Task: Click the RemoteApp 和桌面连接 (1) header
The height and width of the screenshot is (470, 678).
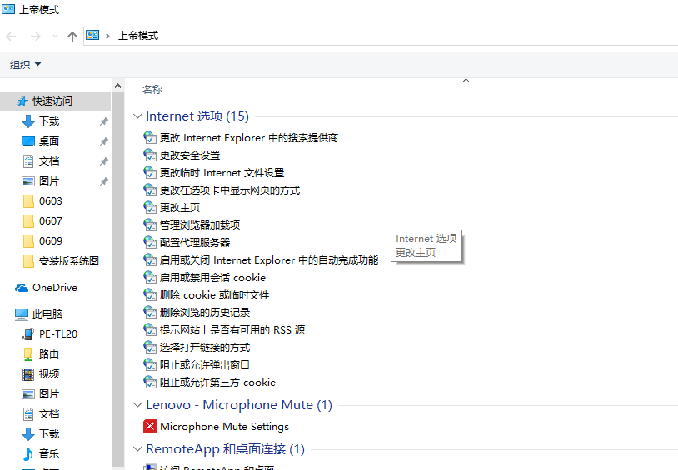Action: click(x=225, y=449)
